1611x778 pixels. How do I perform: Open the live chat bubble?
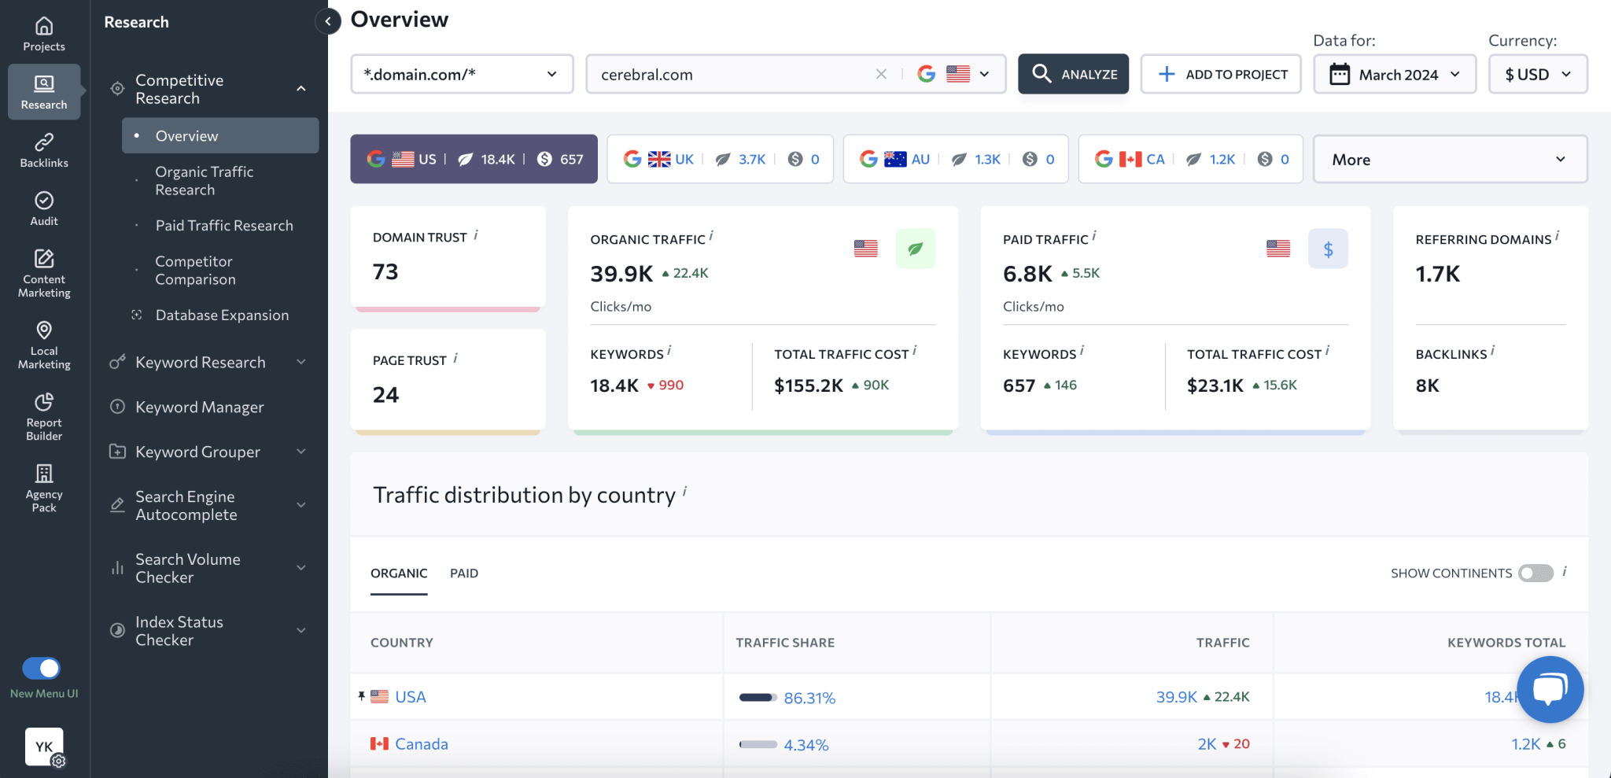[x=1550, y=690]
